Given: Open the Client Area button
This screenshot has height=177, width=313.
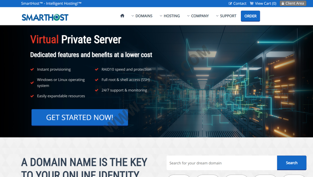Looking at the screenshot, I should 293,3.
